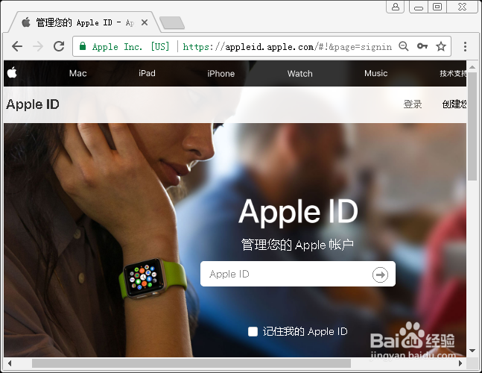The width and height of the screenshot is (482, 373).
Task: Go back with the browser back arrow
Action: (x=17, y=46)
